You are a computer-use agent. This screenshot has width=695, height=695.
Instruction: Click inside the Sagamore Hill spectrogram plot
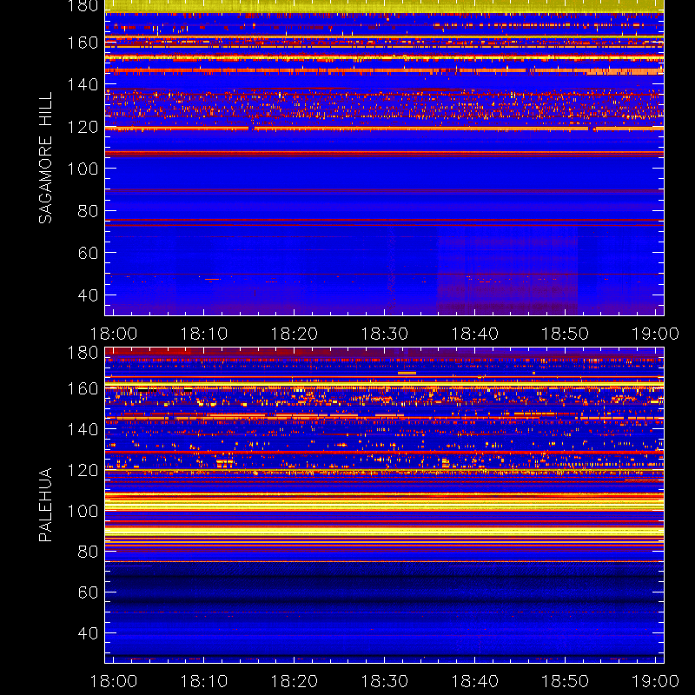click(x=384, y=158)
